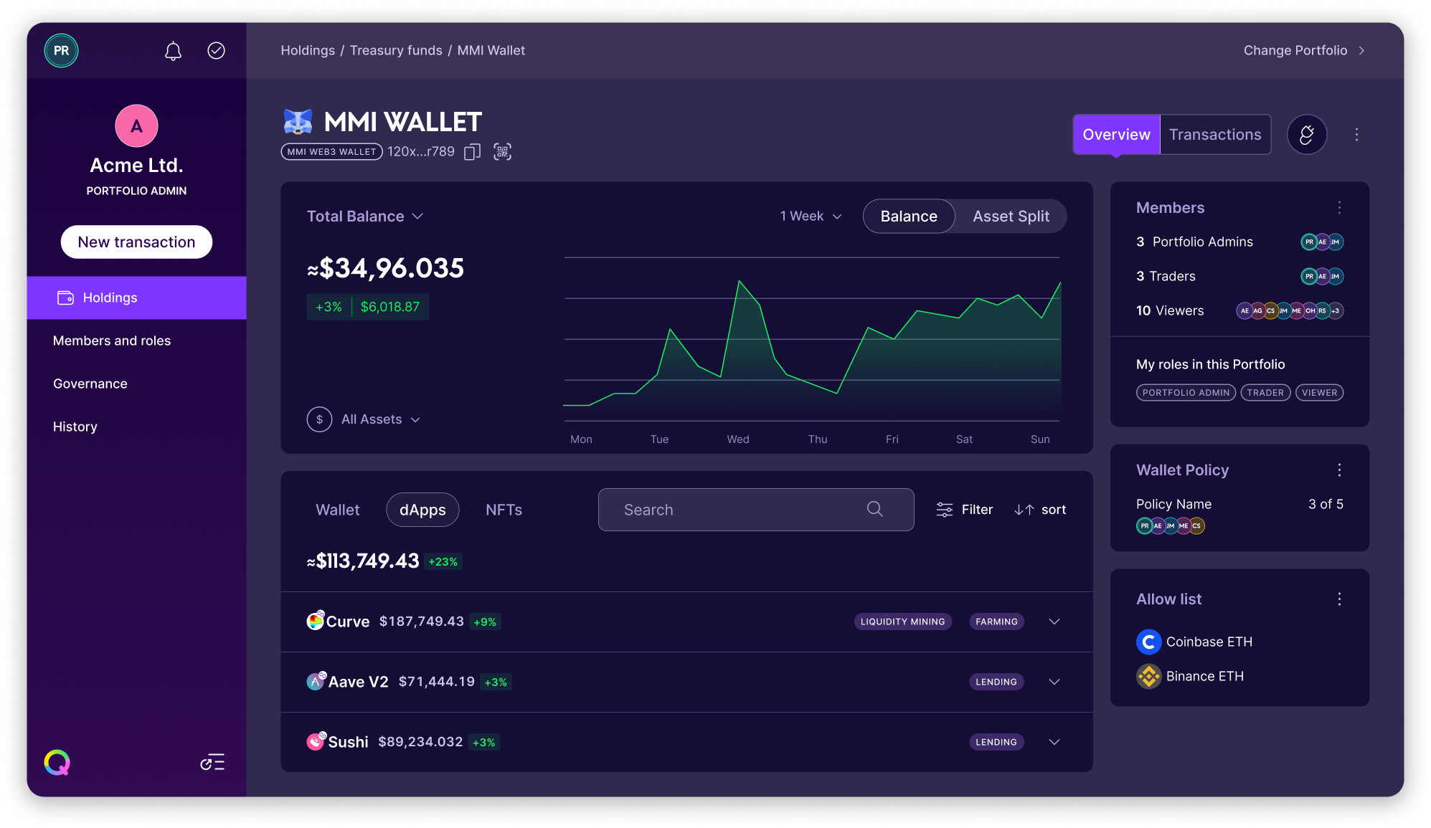Switch to the Transactions tab
Screen dimensions: 1431x828
click(1214, 134)
